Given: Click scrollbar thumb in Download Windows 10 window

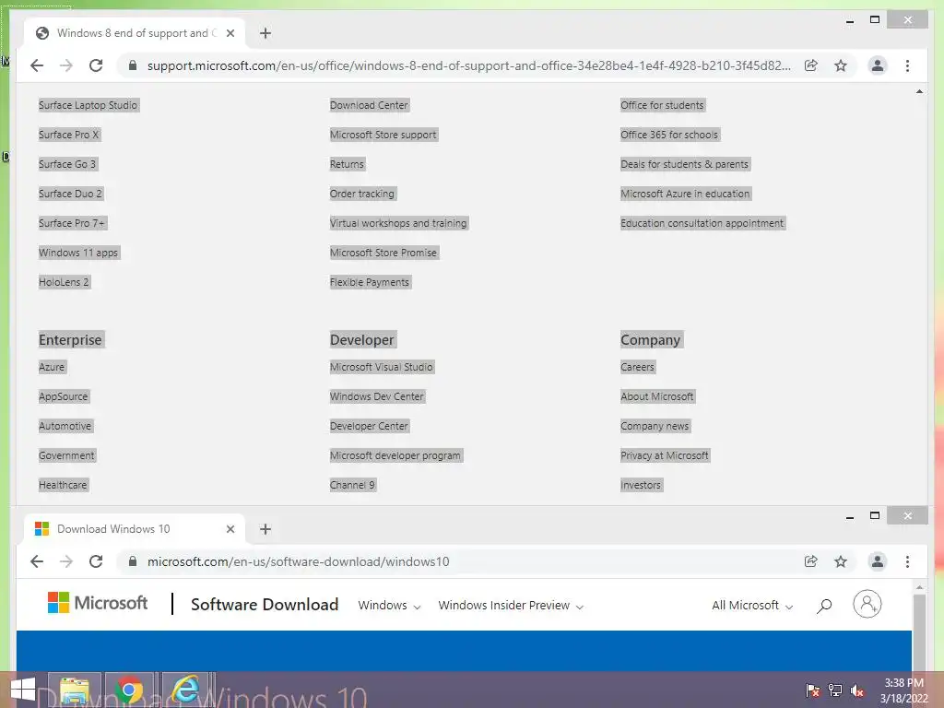Looking at the screenshot, I should tap(919, 632).
